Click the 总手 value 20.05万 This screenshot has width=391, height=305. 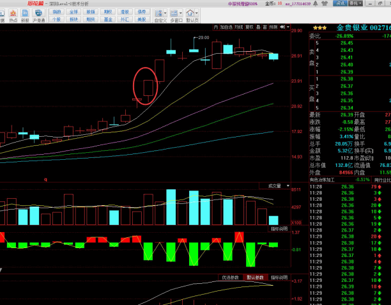click(344, 144)
